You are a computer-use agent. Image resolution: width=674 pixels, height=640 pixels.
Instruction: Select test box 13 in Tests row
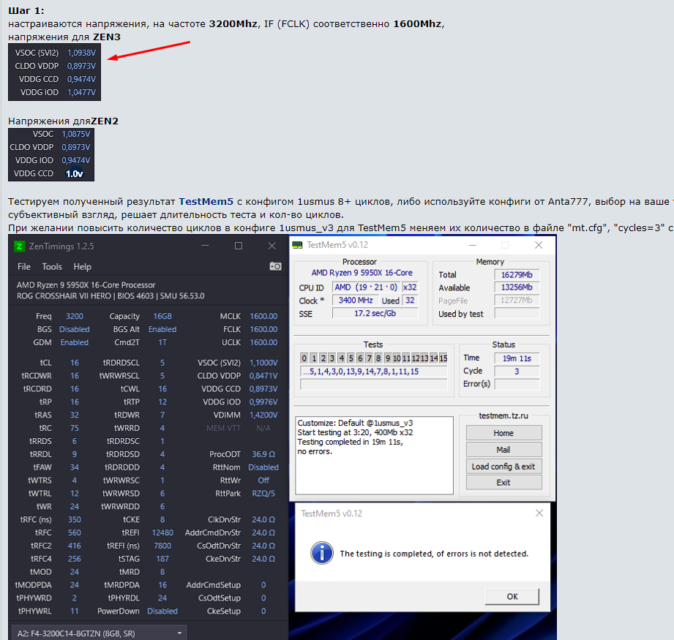click(424, 358)
